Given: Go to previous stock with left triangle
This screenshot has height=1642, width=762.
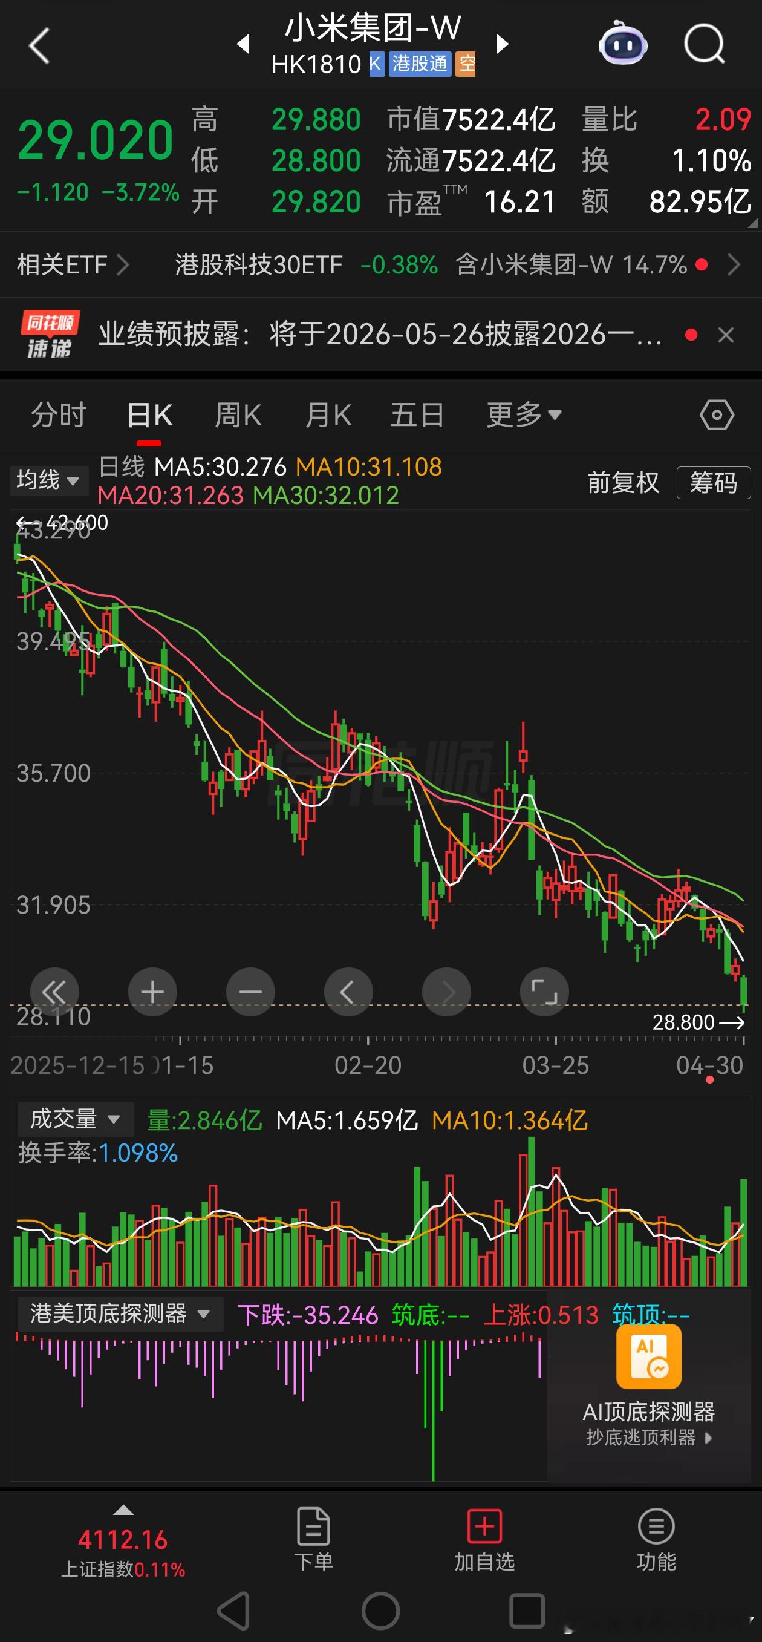Looking at the screenshot, I should tap(243, 44).
